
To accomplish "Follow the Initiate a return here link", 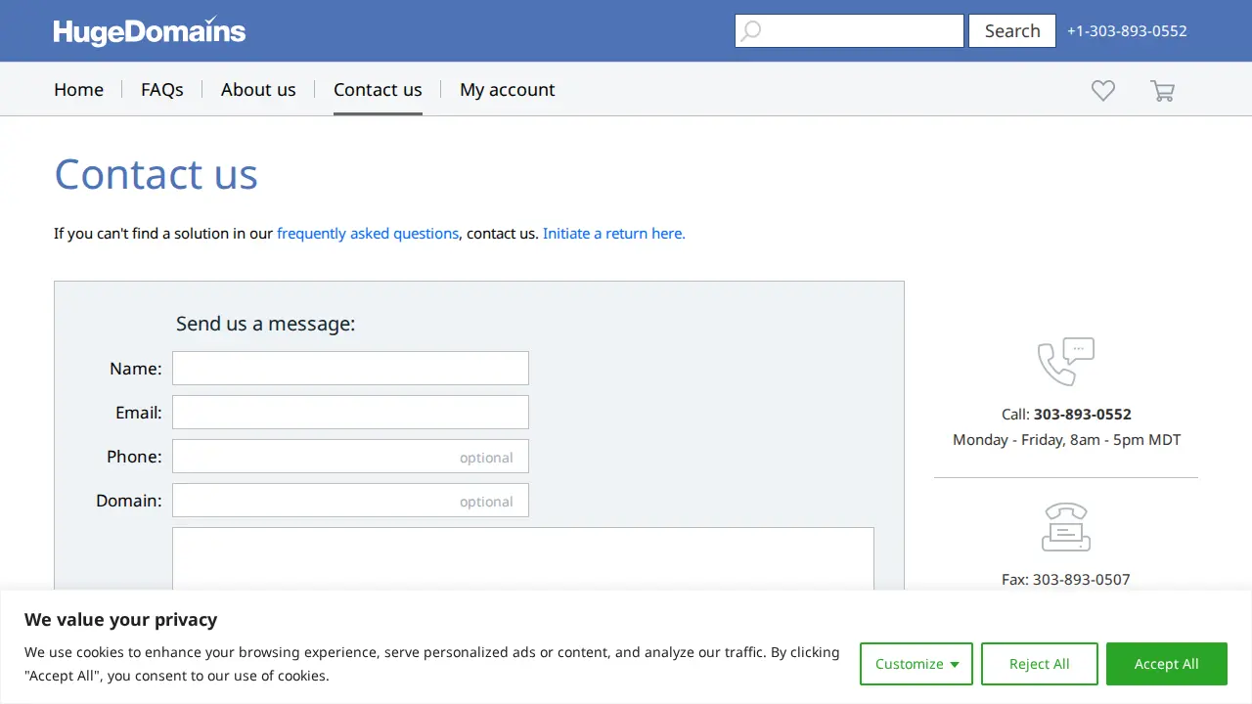I will pyautogui.click(x=614, y=234).
